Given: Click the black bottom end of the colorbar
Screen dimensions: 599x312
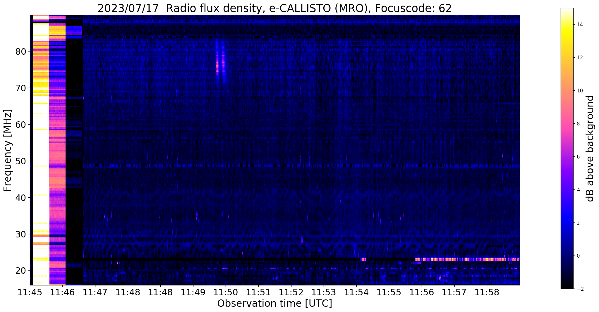Looking at the screenshot, I should [567, 286].
